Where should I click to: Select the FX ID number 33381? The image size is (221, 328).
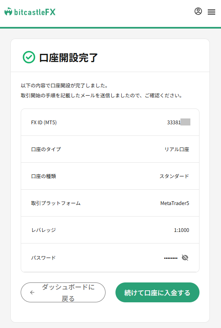click(174, 122)
